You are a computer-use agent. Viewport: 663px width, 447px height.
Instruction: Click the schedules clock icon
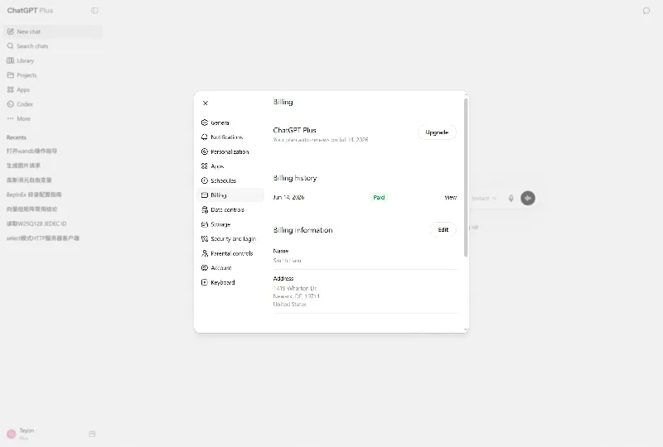click(x=205, y=180)
